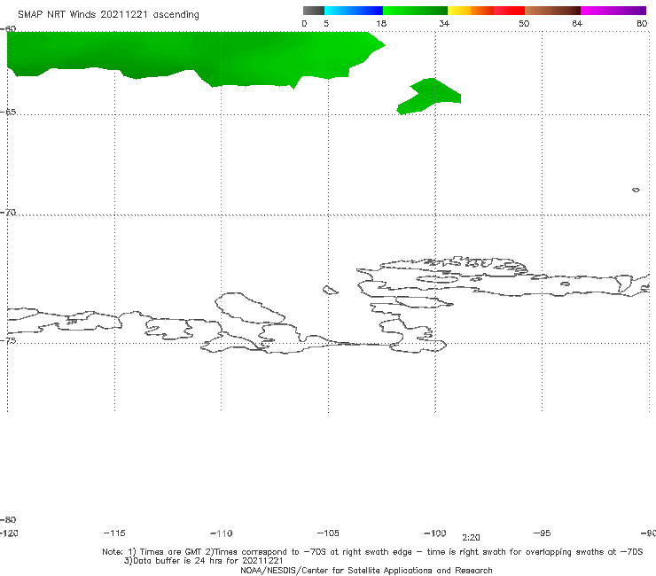Click the note line starting 'Note: 1) Times are GMT'
This screenshot has height=576, width=656.
coord(372,552)
